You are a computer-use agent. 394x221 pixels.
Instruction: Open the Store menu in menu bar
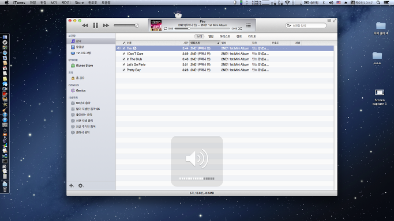(79, 2)
